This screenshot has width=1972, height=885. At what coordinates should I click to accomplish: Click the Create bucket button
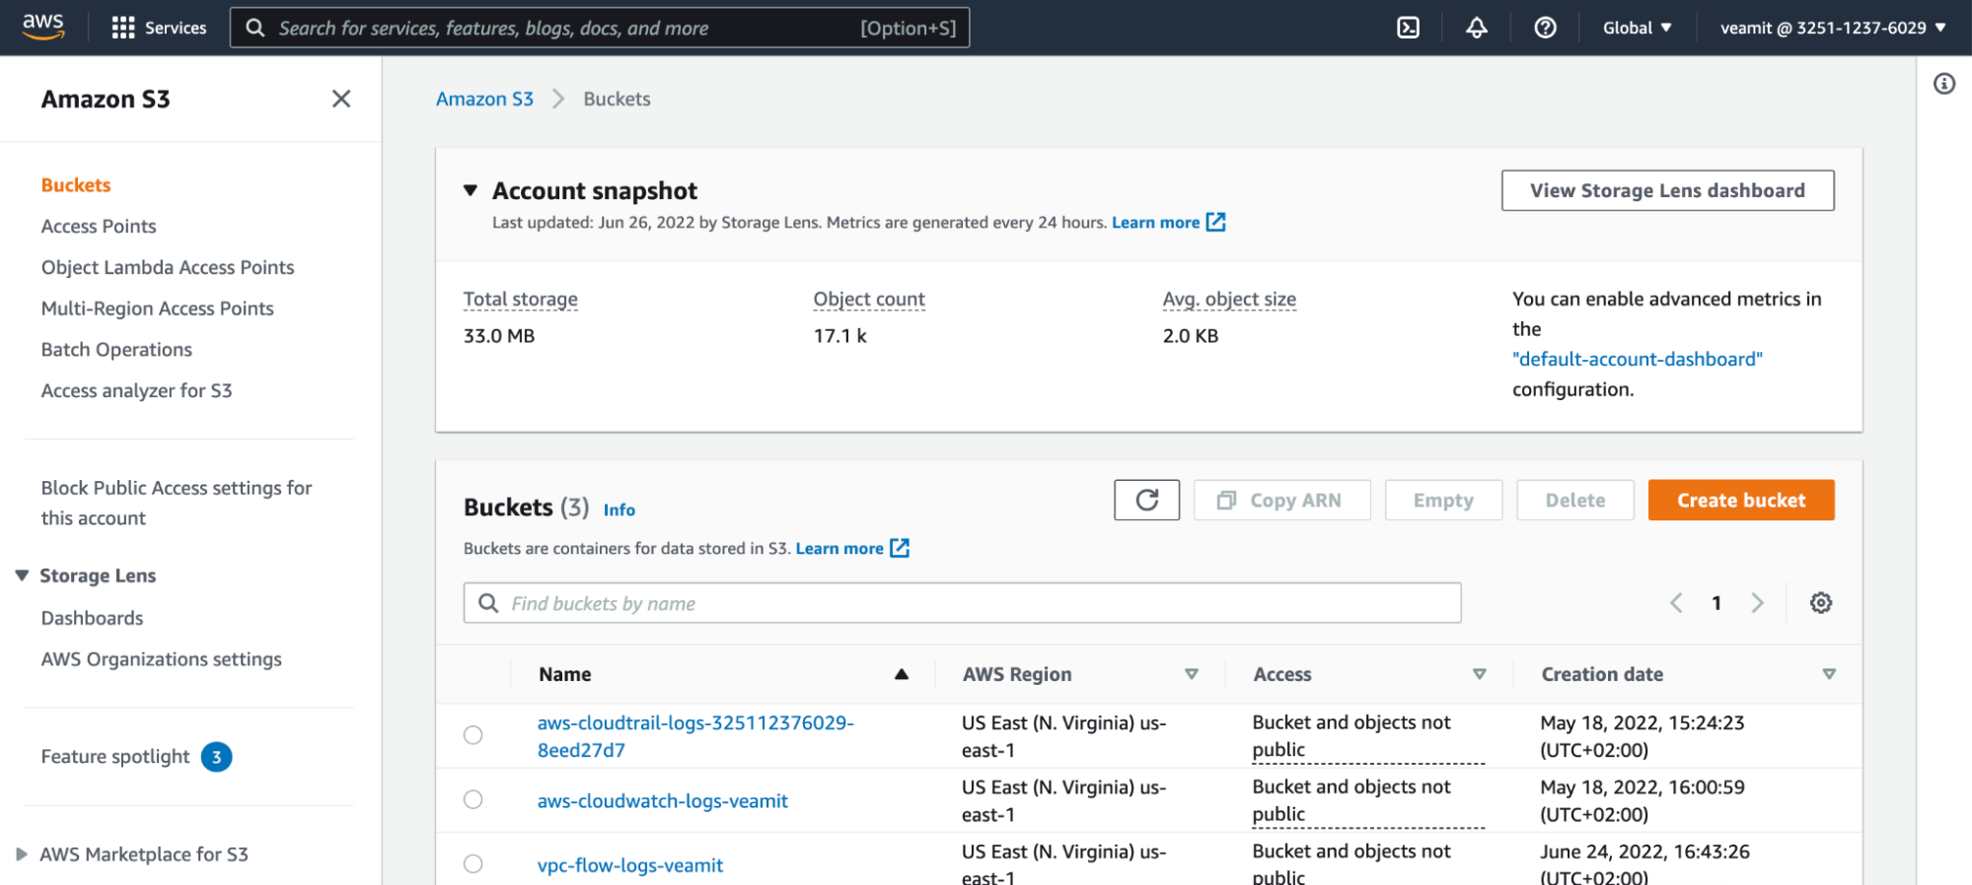click(1740, 500)
